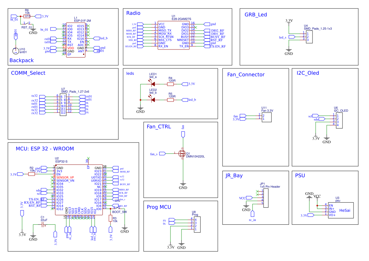Click the R4 120R resistor
The height and width of the screenshot is (261, 369).
(170, 84)
